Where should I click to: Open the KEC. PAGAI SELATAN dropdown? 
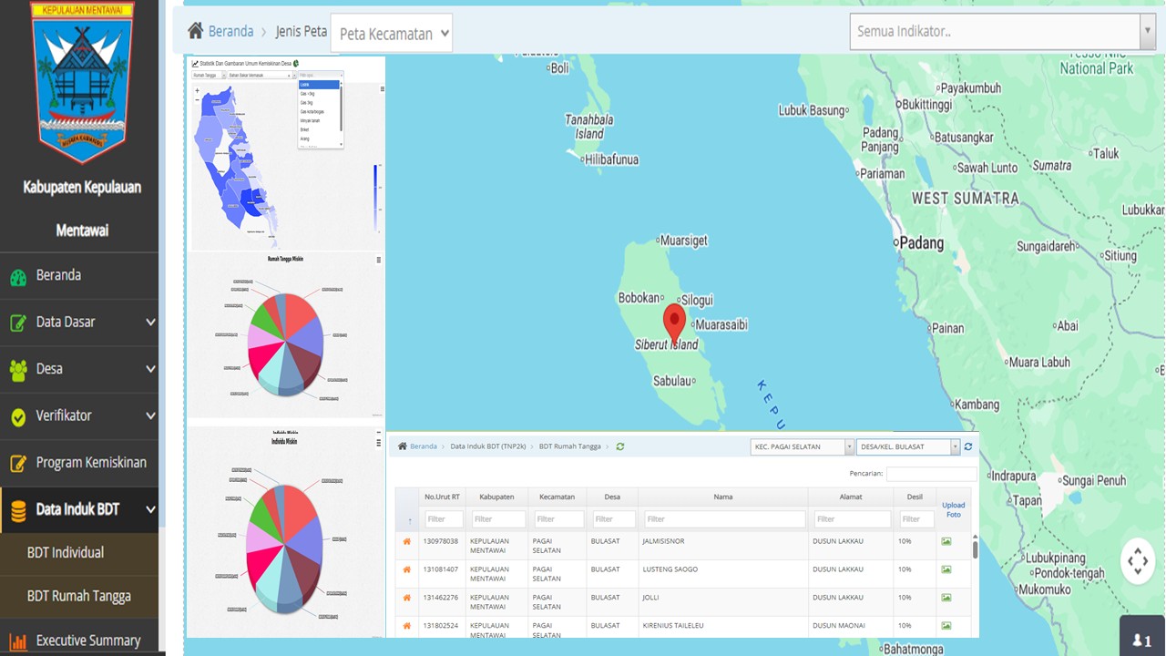802,446
